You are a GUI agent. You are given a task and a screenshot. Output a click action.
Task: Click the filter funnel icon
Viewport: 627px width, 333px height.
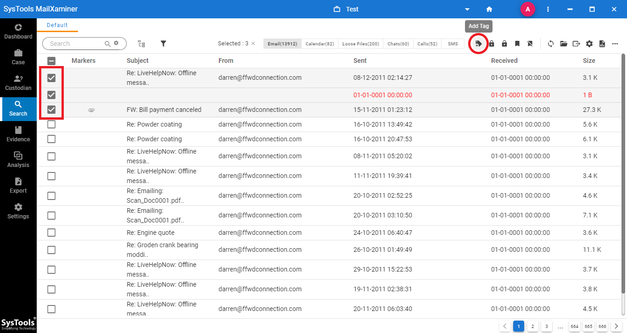coord(163,44)
